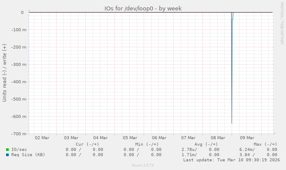Click the '05 Mar' date label
286x170 pixels.
tap(130, 138)
